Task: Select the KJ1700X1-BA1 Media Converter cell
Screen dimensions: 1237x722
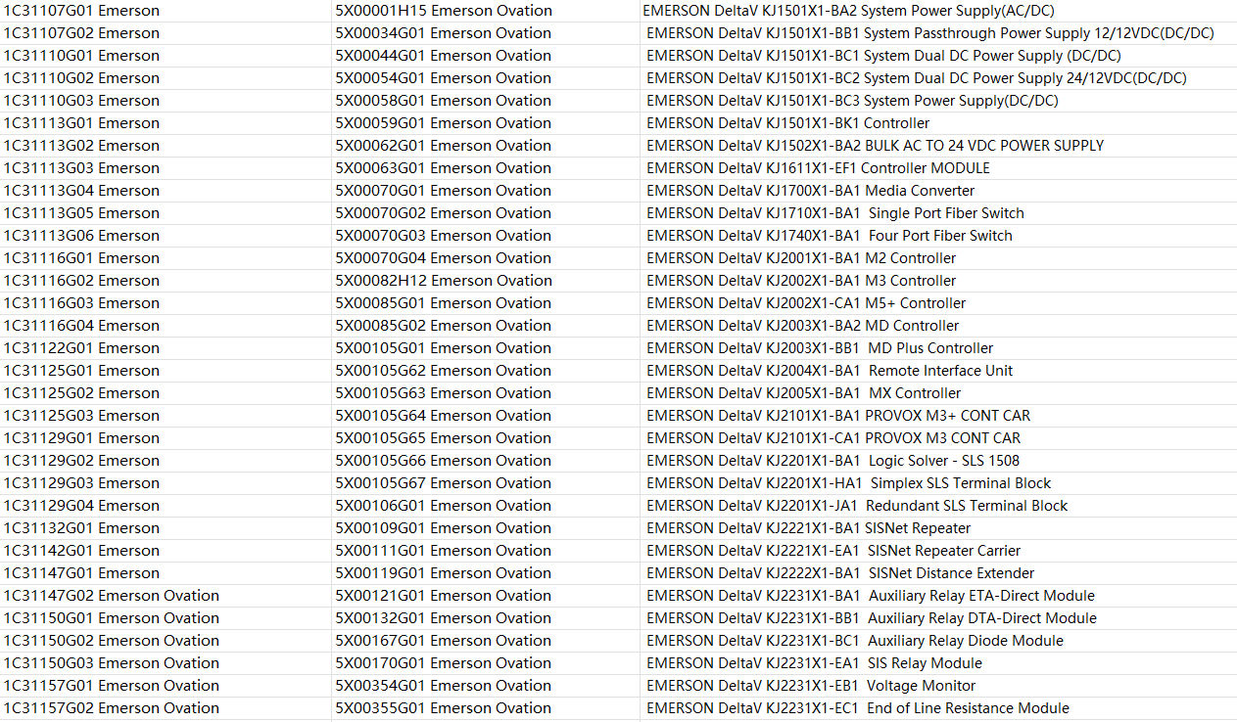Action: 810,191
